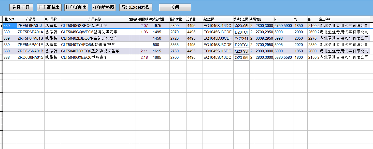Image resolution: width=373 pixels, height=149 pixels.
Task: Click the 关闭 button
Action: pyautogui.click(x=175, y=7)
